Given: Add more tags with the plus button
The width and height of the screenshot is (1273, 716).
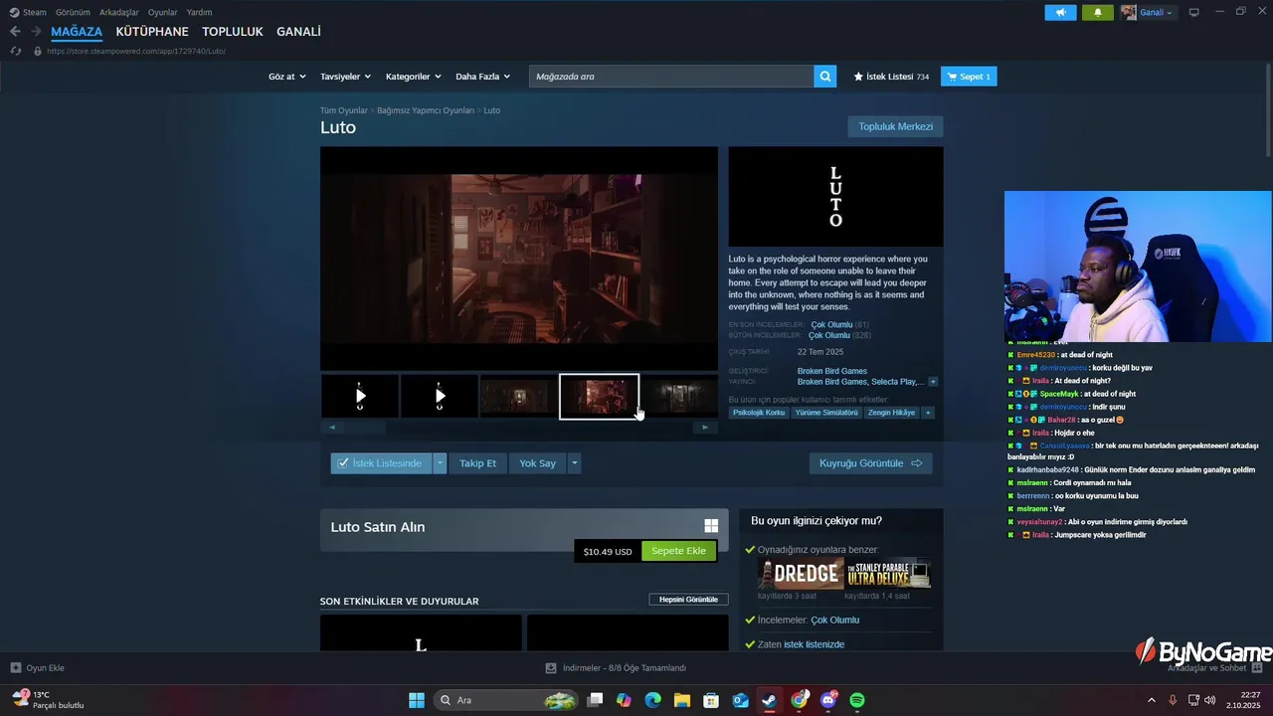Looking at the screenshot, I should click(928, 413).
